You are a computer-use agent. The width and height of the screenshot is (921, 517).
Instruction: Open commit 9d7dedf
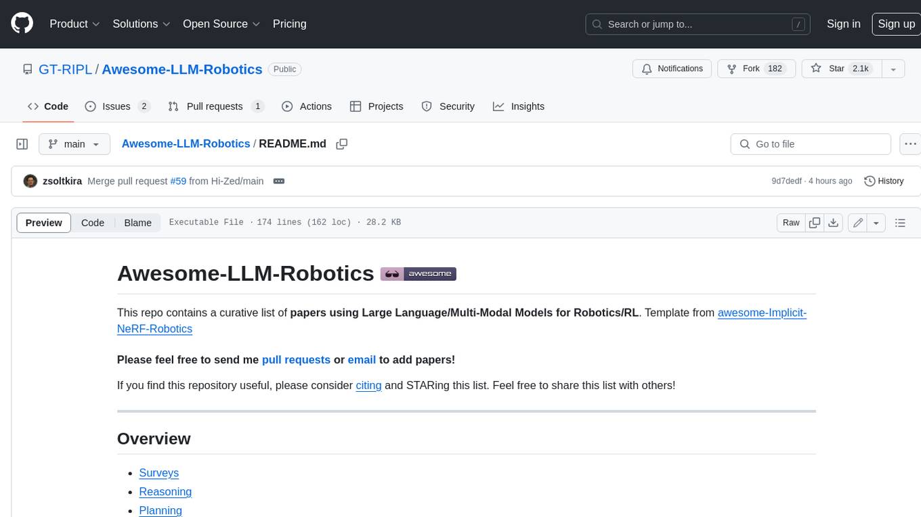click(786, 181)
